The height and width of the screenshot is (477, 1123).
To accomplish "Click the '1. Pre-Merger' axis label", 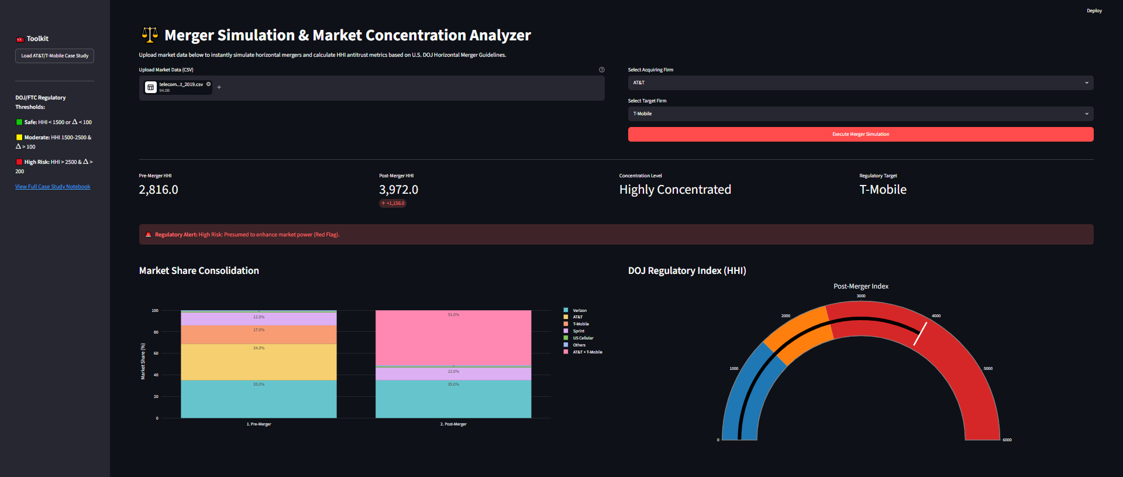I will [x=259, y=424].
